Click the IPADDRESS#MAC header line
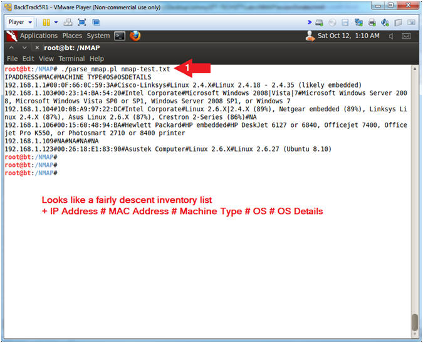Image resolution: width=423 pixels, height=343 pixels. point(78,77)
